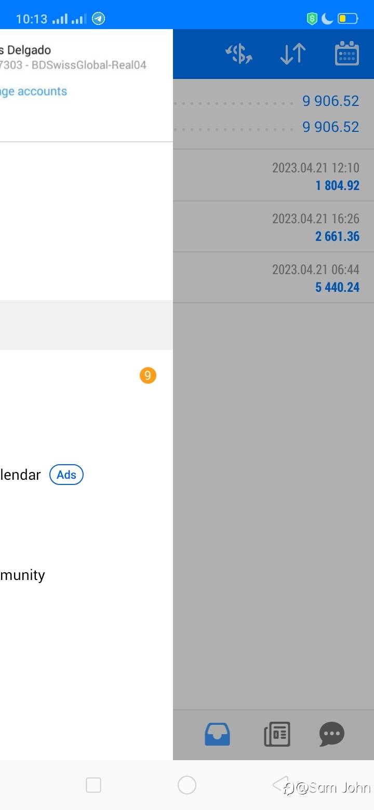The height and width of the screenshot is (810, 374).
Task: Tap the Telegram status bar icon
Action: (x=98, y=19)
